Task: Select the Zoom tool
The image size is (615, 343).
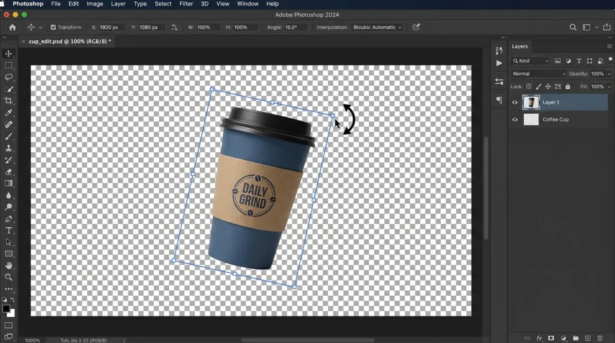Action: pyautogui.click(x=8, y=277)
